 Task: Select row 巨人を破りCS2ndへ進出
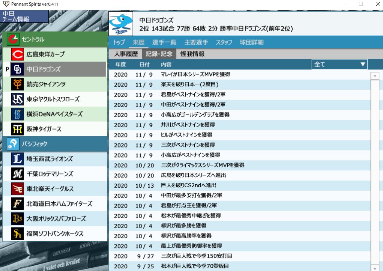coord(239,185)
